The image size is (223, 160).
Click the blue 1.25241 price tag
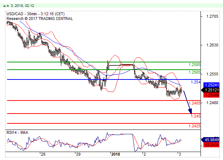[211, 85]
